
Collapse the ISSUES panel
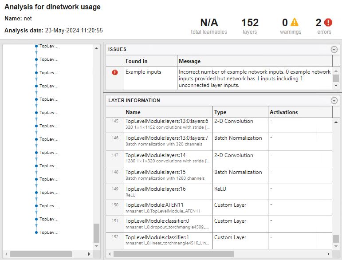(334, 50)
